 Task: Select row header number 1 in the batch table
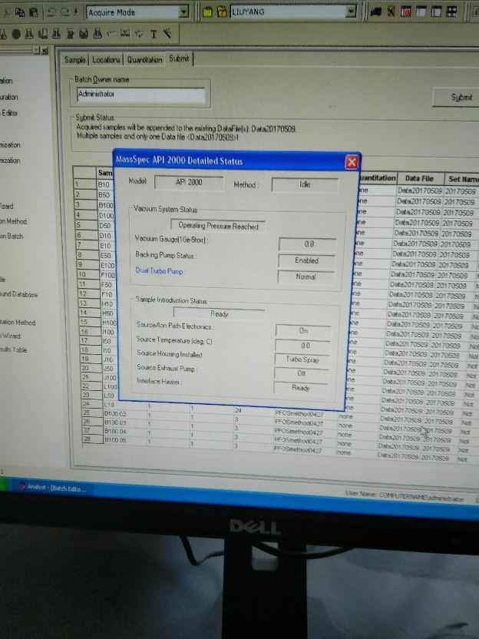(84, 184)
